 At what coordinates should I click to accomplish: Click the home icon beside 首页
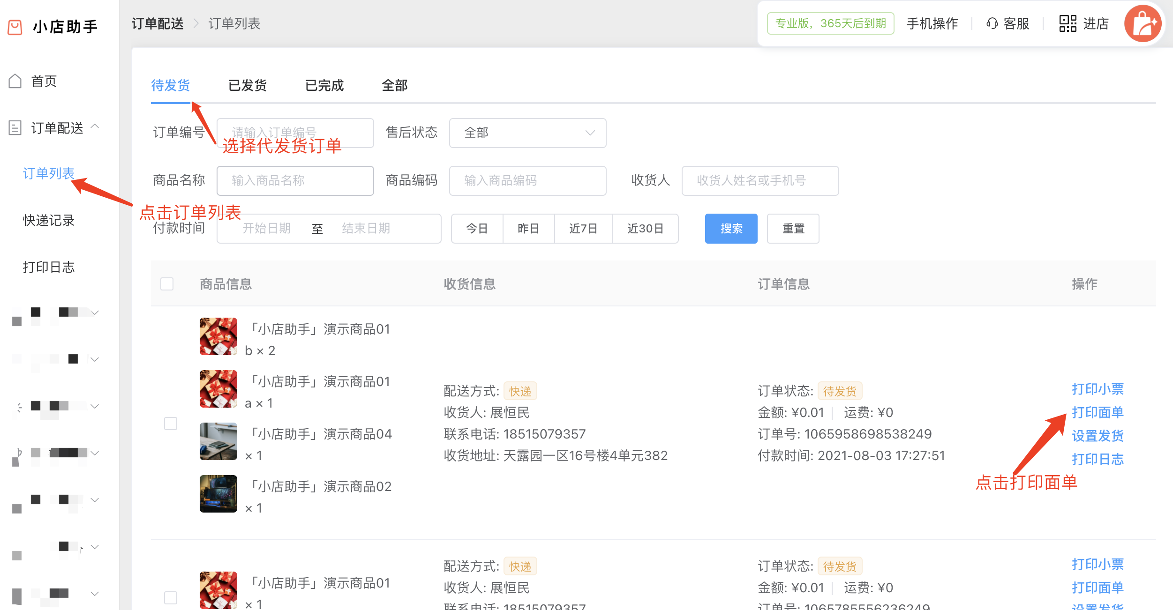click(15, 81)
